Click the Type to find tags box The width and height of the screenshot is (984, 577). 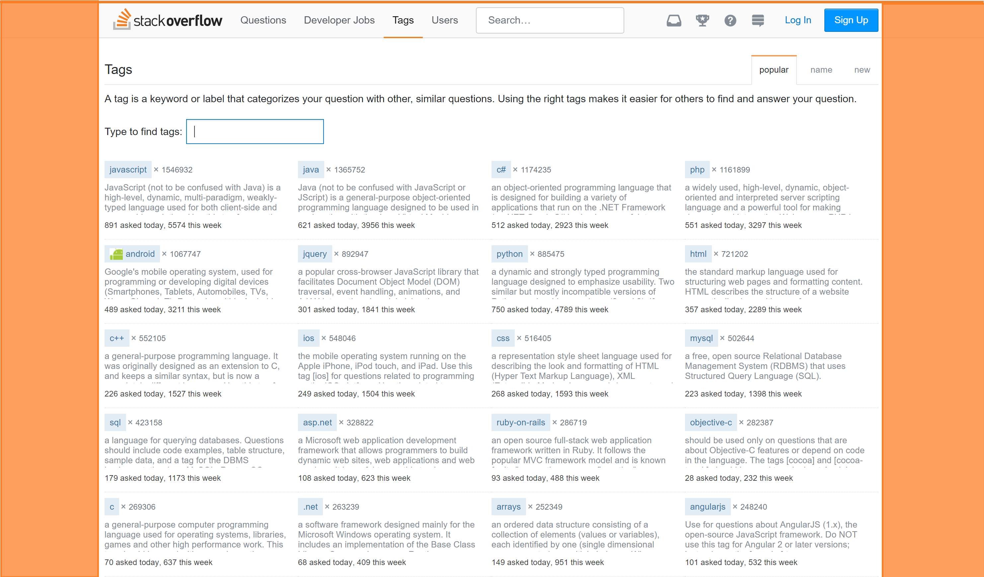(x=255, y=132)
